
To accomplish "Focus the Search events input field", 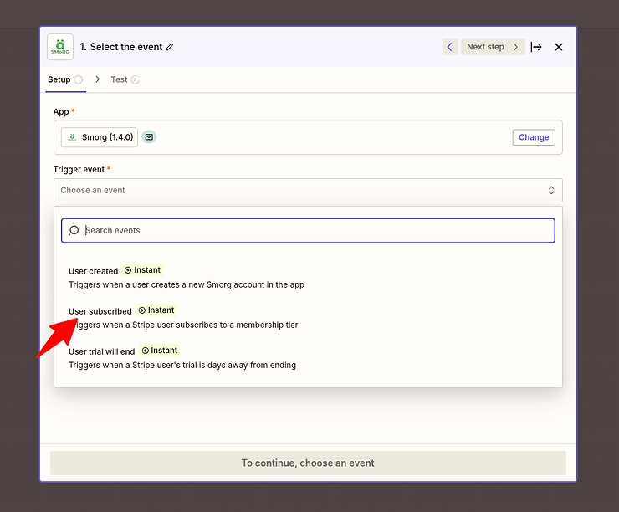I will pyautogui.click(x=318, y=231).
